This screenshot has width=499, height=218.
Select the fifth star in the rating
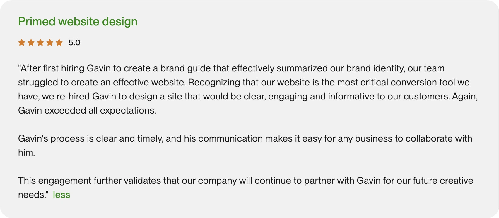pyautogui.click(x=59, y=43)
